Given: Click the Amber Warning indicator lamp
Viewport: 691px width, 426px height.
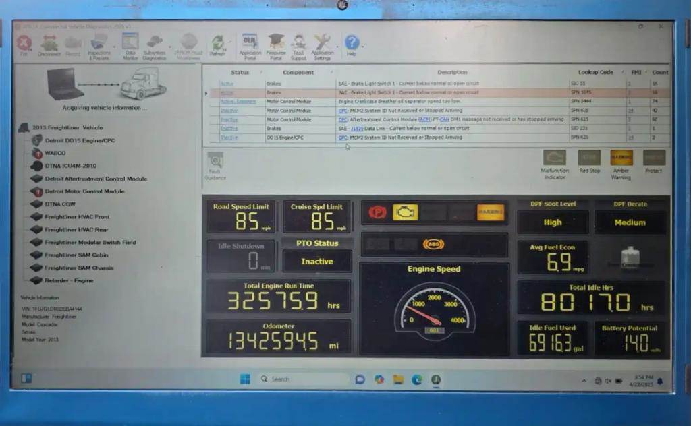Looking at the screenshot, I should coord(621,158).
